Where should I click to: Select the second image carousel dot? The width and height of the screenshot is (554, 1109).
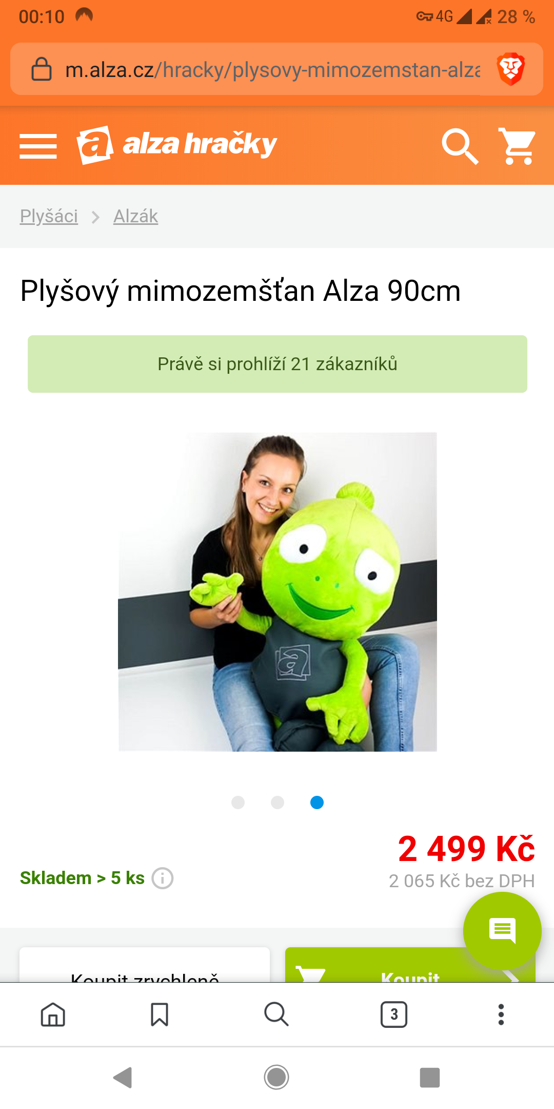[x=278, y=802]
